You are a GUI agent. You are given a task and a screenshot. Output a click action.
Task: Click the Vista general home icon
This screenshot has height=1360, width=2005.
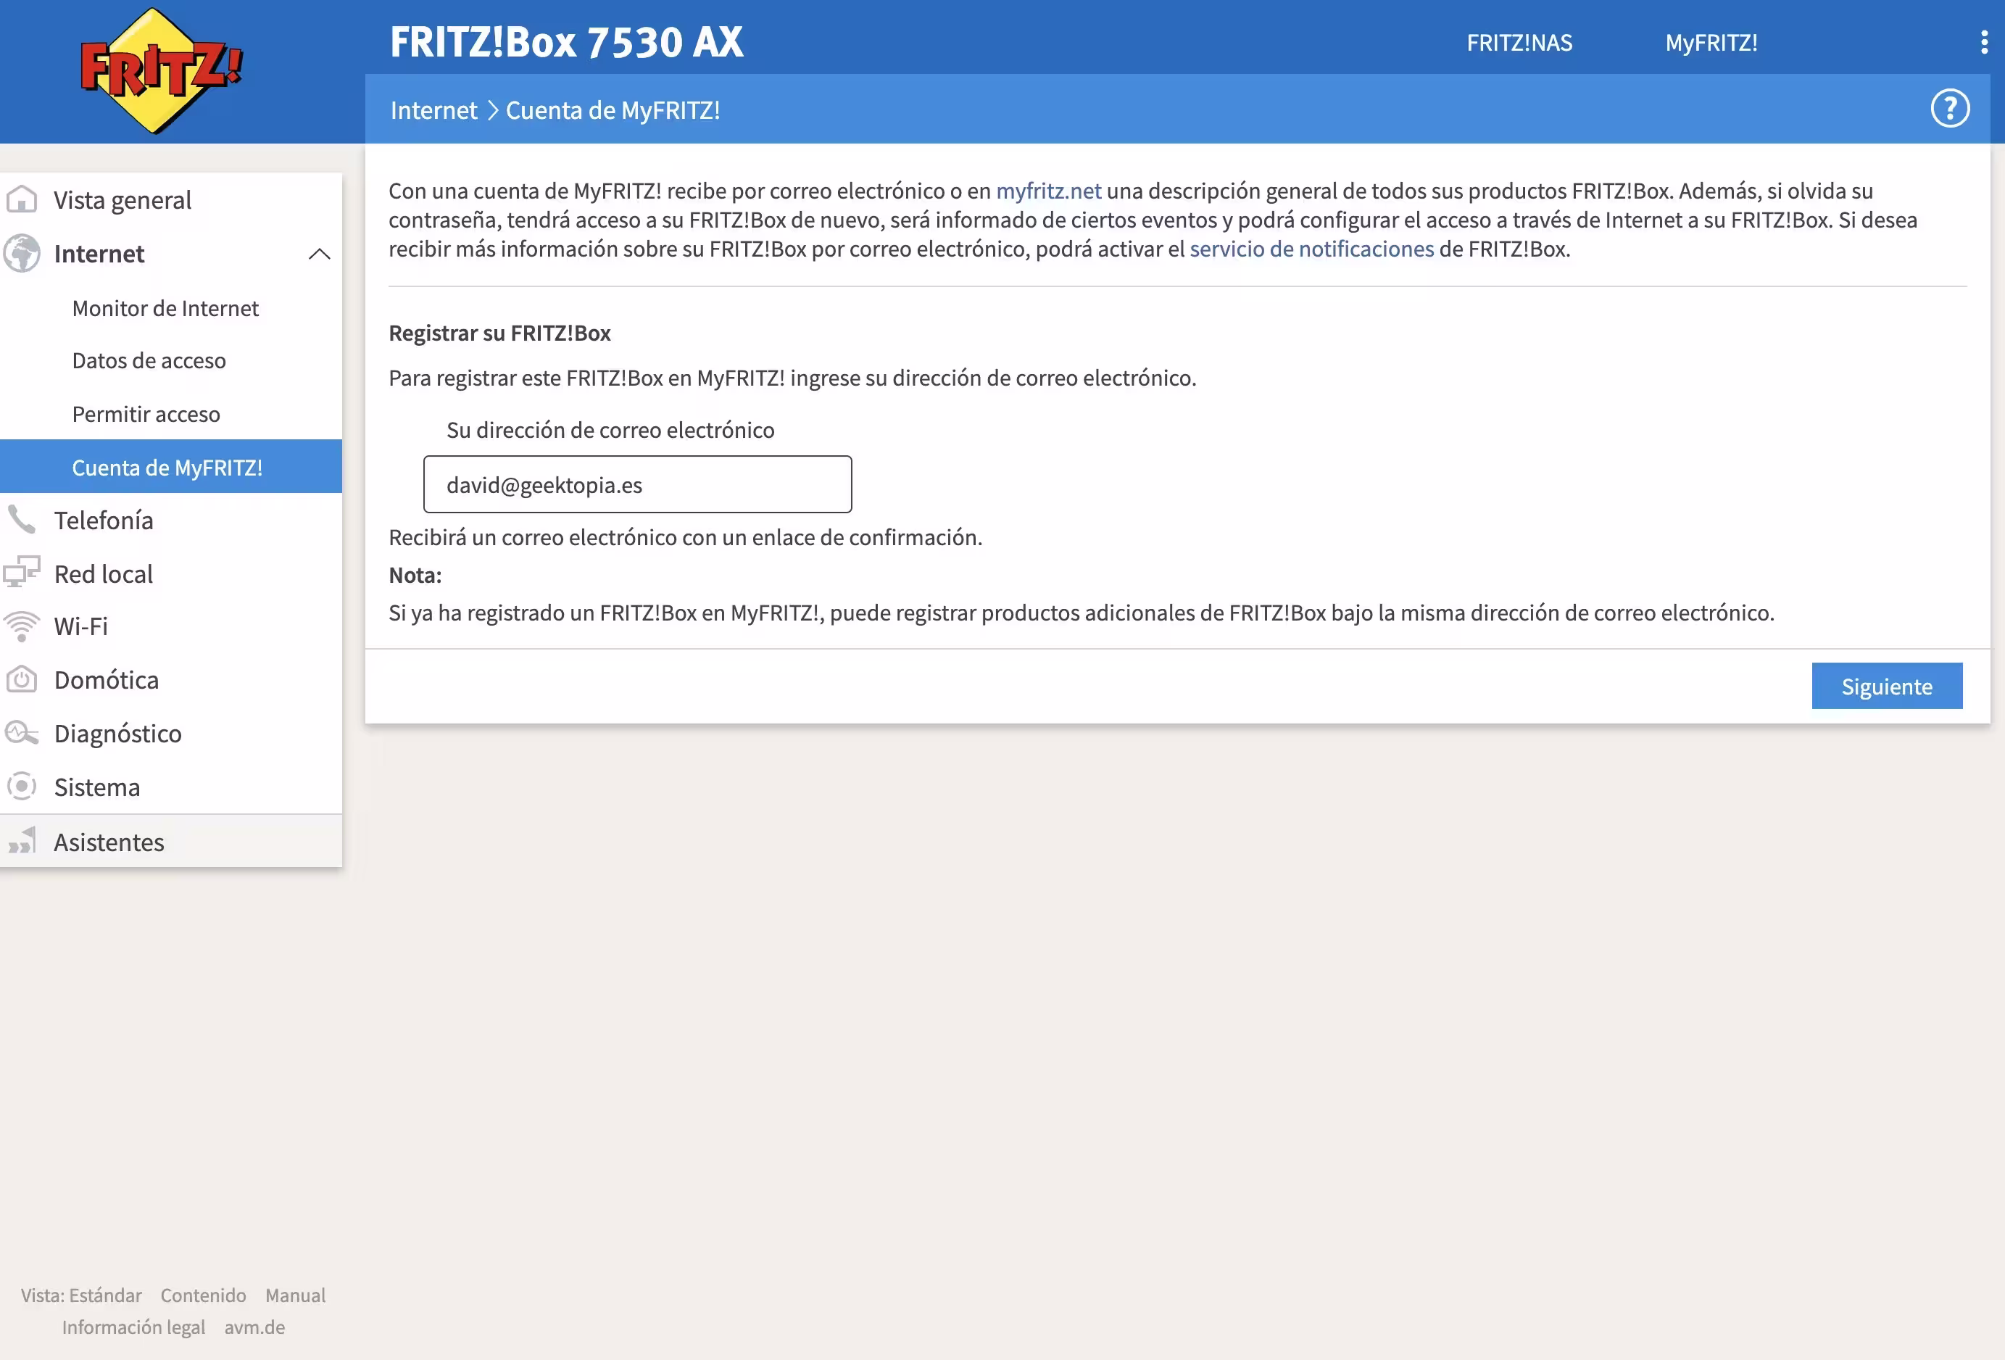click(22, 199)
